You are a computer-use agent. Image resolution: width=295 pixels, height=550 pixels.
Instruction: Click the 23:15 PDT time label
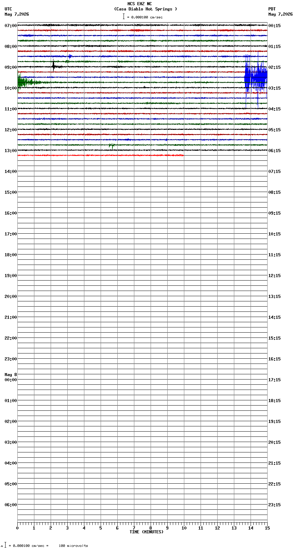click(x=275, y=505)
